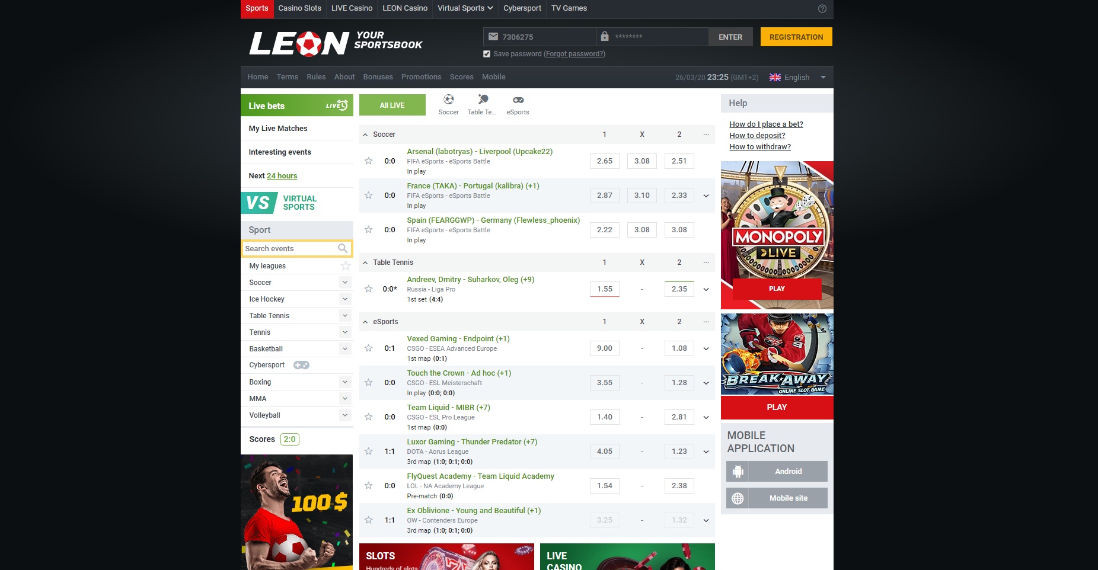1098x570 pixels.
Task: Click the LEON sportsbook logo
Action: pos(336,43)
